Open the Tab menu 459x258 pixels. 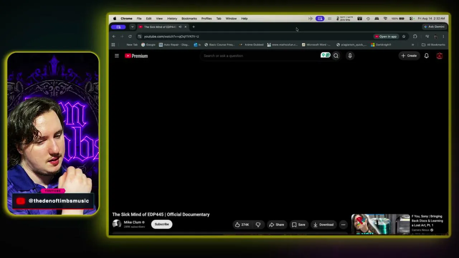pos(219,19)
